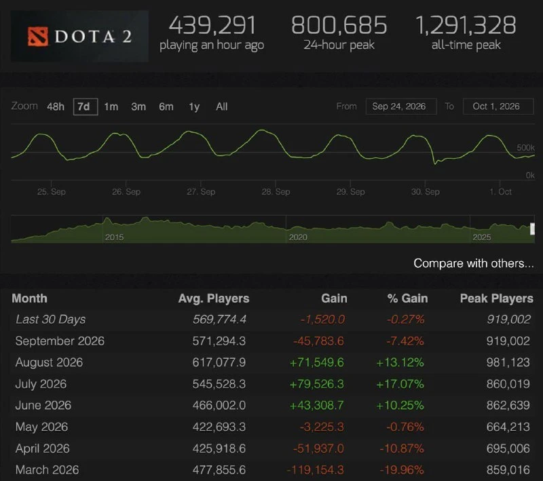This screenshot has width=543, height=481.
Task: Click the 800,685 24-hour peak figure
Action: pyautogui.click(x=339, y=25)
